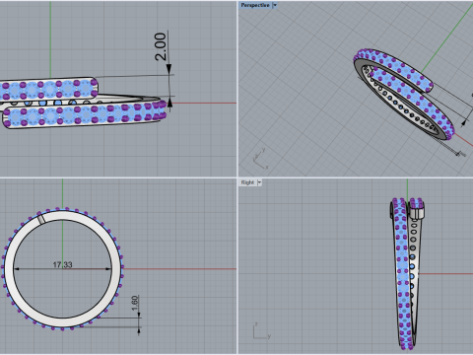Screen dimensions: 473x355
Task: Click the 1.60 thickness dimension text
Action: pos(135,303)
